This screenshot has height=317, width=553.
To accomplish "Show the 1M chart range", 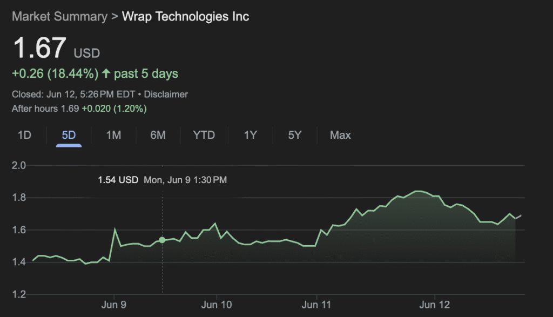I will pyautogui.click(x=113, y=135).
